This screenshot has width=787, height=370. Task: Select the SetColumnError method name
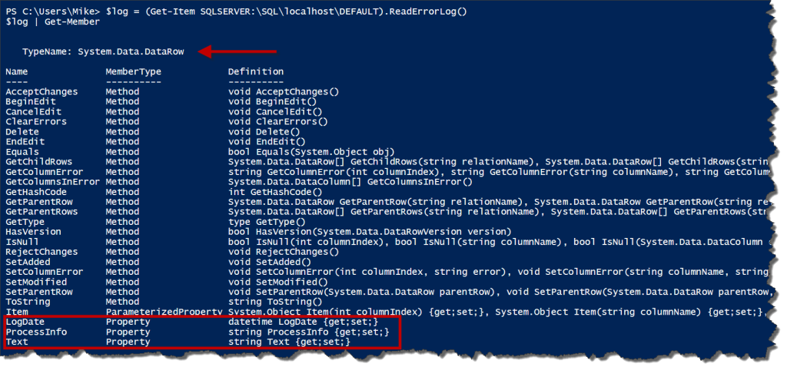[44, 272]
